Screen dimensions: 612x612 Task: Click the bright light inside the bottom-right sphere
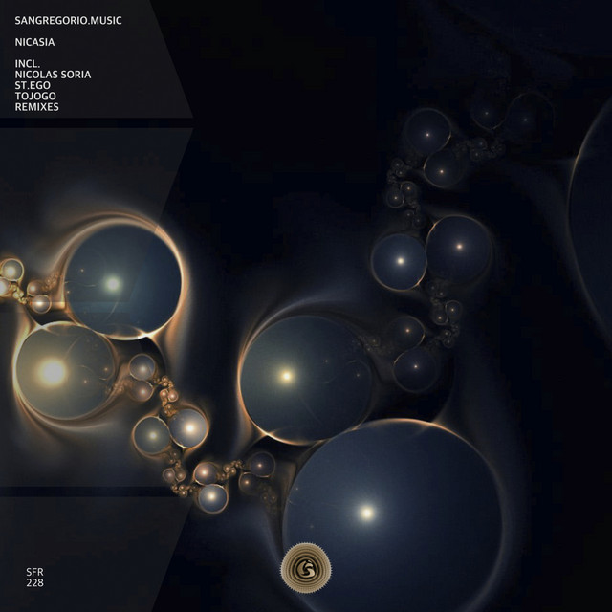coord(365,513)
